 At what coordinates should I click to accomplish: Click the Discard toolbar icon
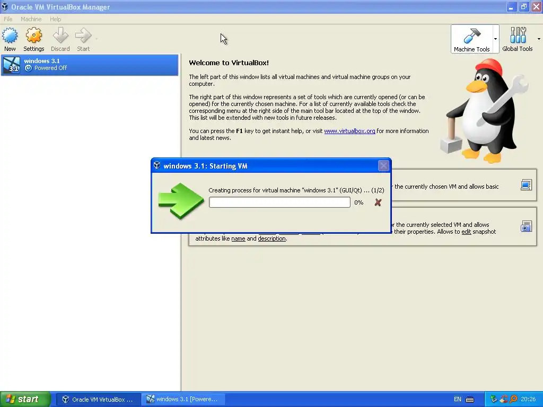60,36
